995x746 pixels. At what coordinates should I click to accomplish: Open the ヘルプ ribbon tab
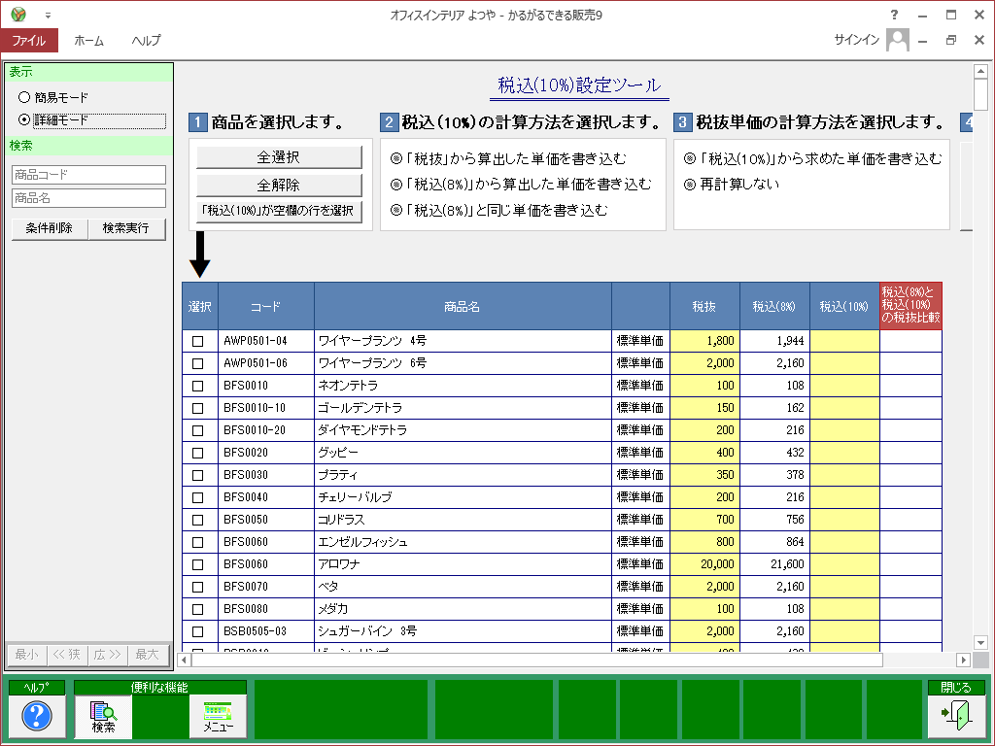pos(146,40)
